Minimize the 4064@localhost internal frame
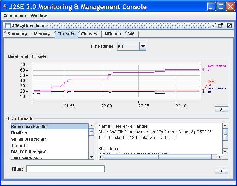Viewport: 237px width, 186px height. tap(214, 25)
